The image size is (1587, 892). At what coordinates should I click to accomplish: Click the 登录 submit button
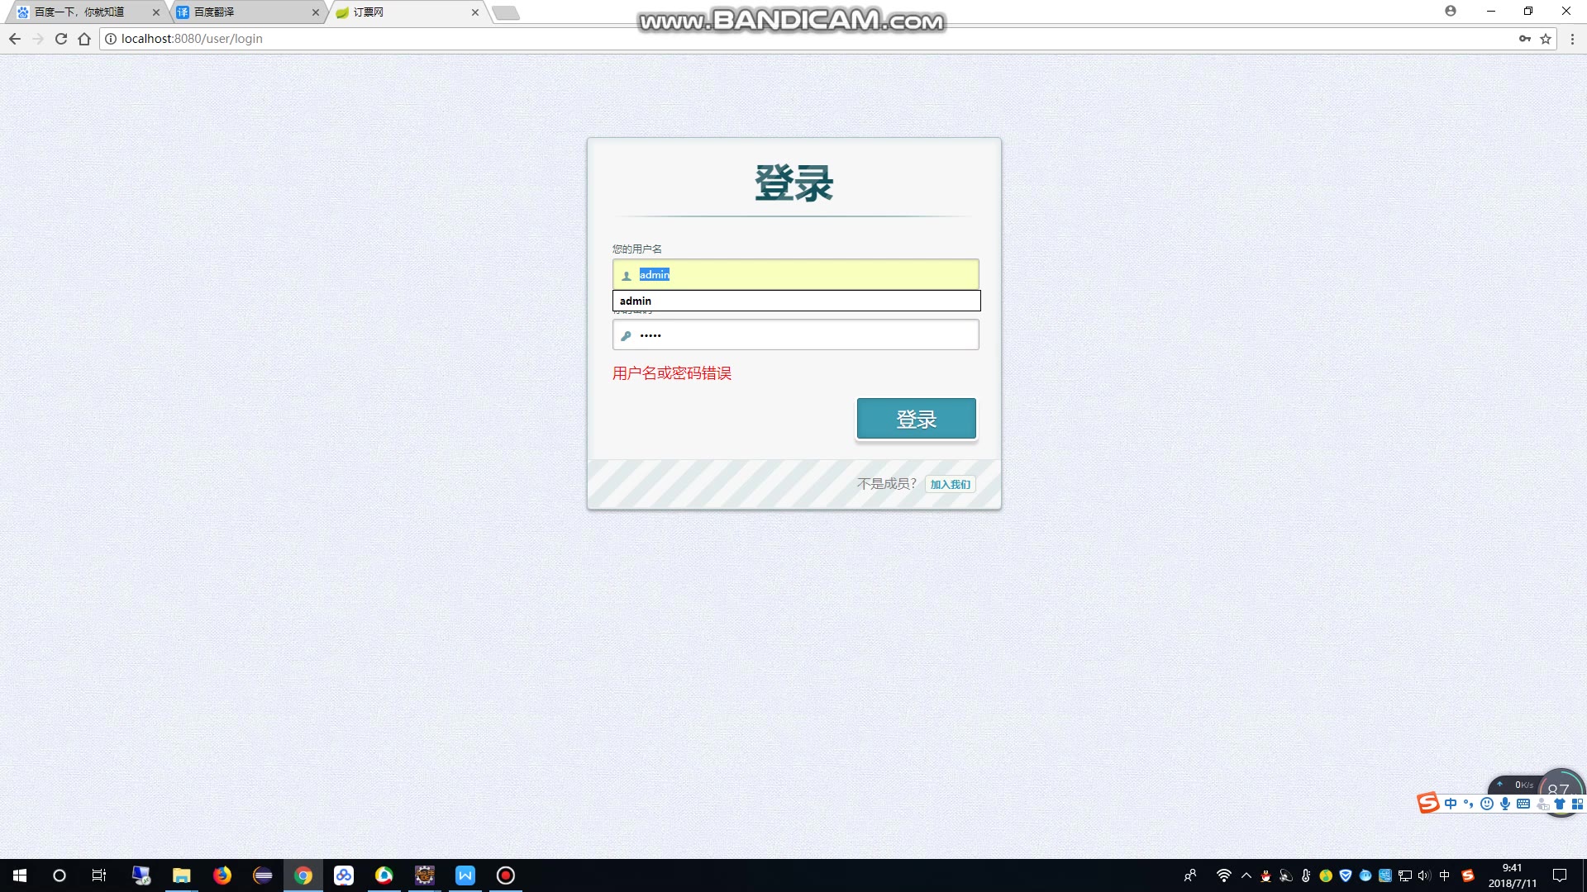[916, 419]
